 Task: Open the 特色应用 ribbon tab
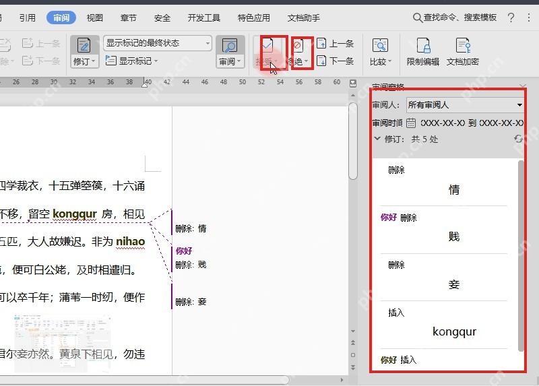tap(254, 18)
